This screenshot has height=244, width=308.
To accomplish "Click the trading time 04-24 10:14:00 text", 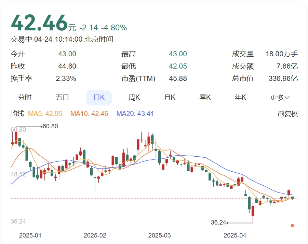I will pos(58,39).
